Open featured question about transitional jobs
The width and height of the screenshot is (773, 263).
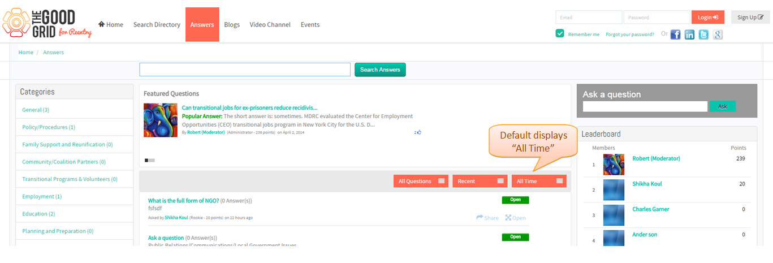[x=249, y=107]
